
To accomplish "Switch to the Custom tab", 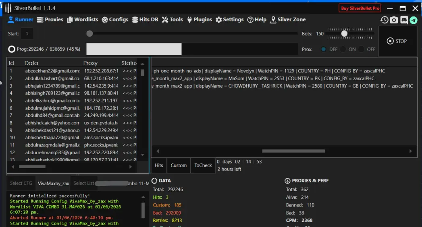I will pos(179,165).
